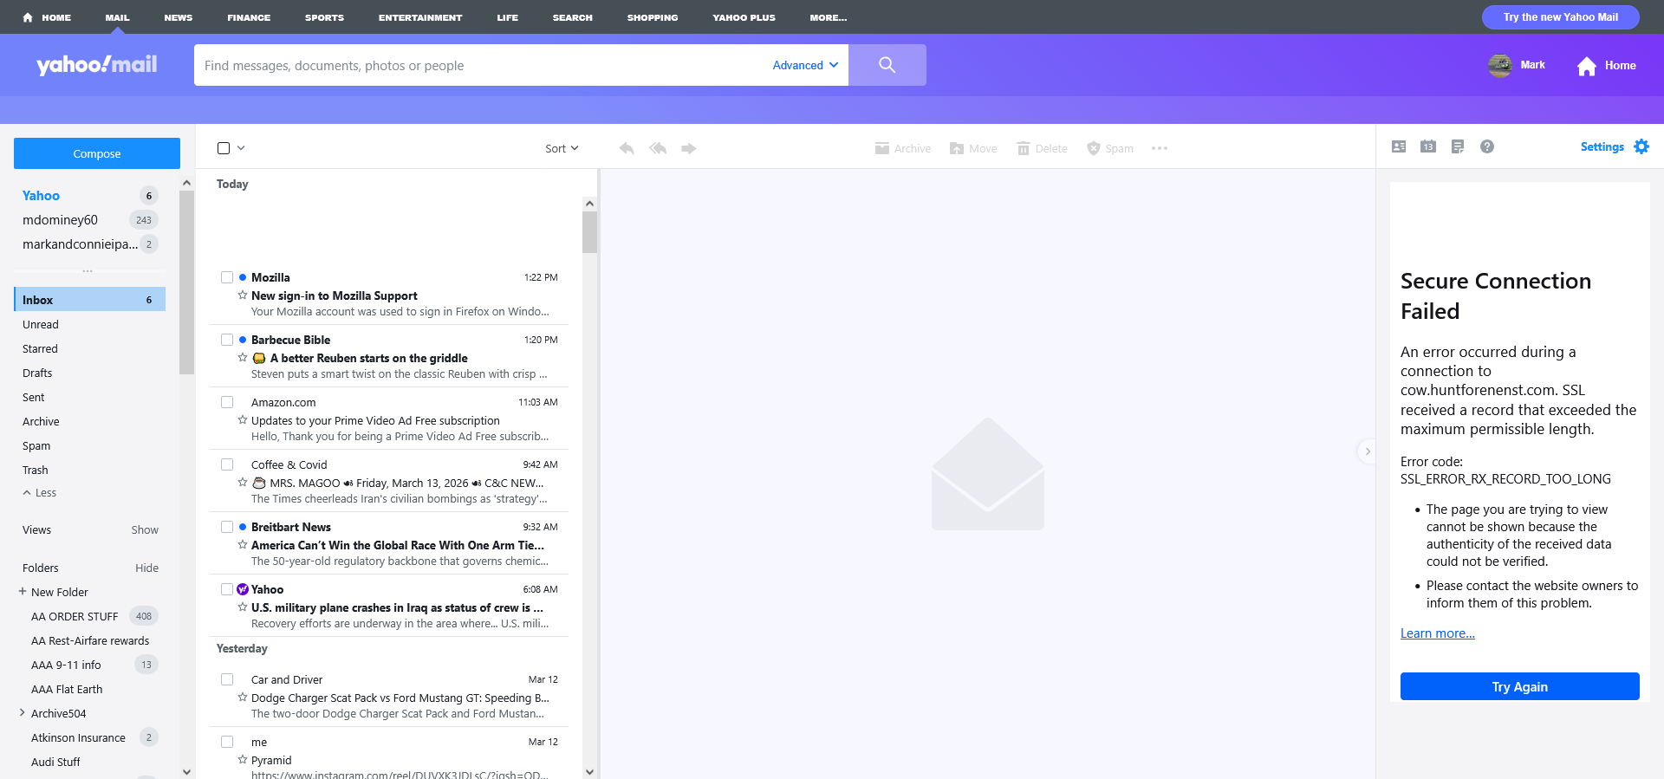This screenshot has width=1664, height=779.
Task: Click the search magnifier button
Action: pos(887,65)
